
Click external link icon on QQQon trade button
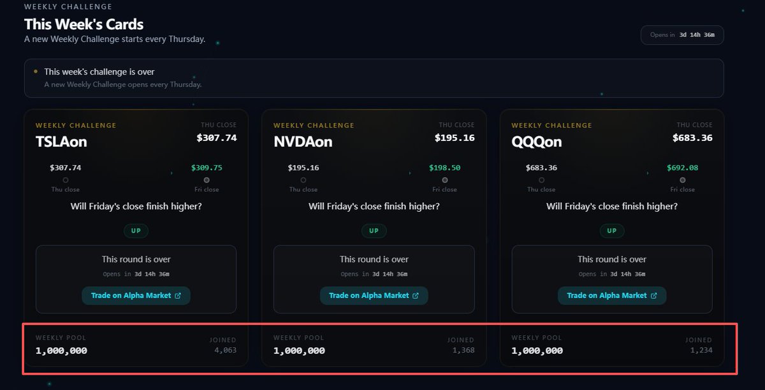pyautogui.click(x=653, y=296)
